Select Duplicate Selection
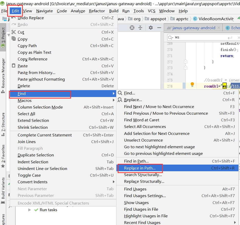 (x=63, y=155)
